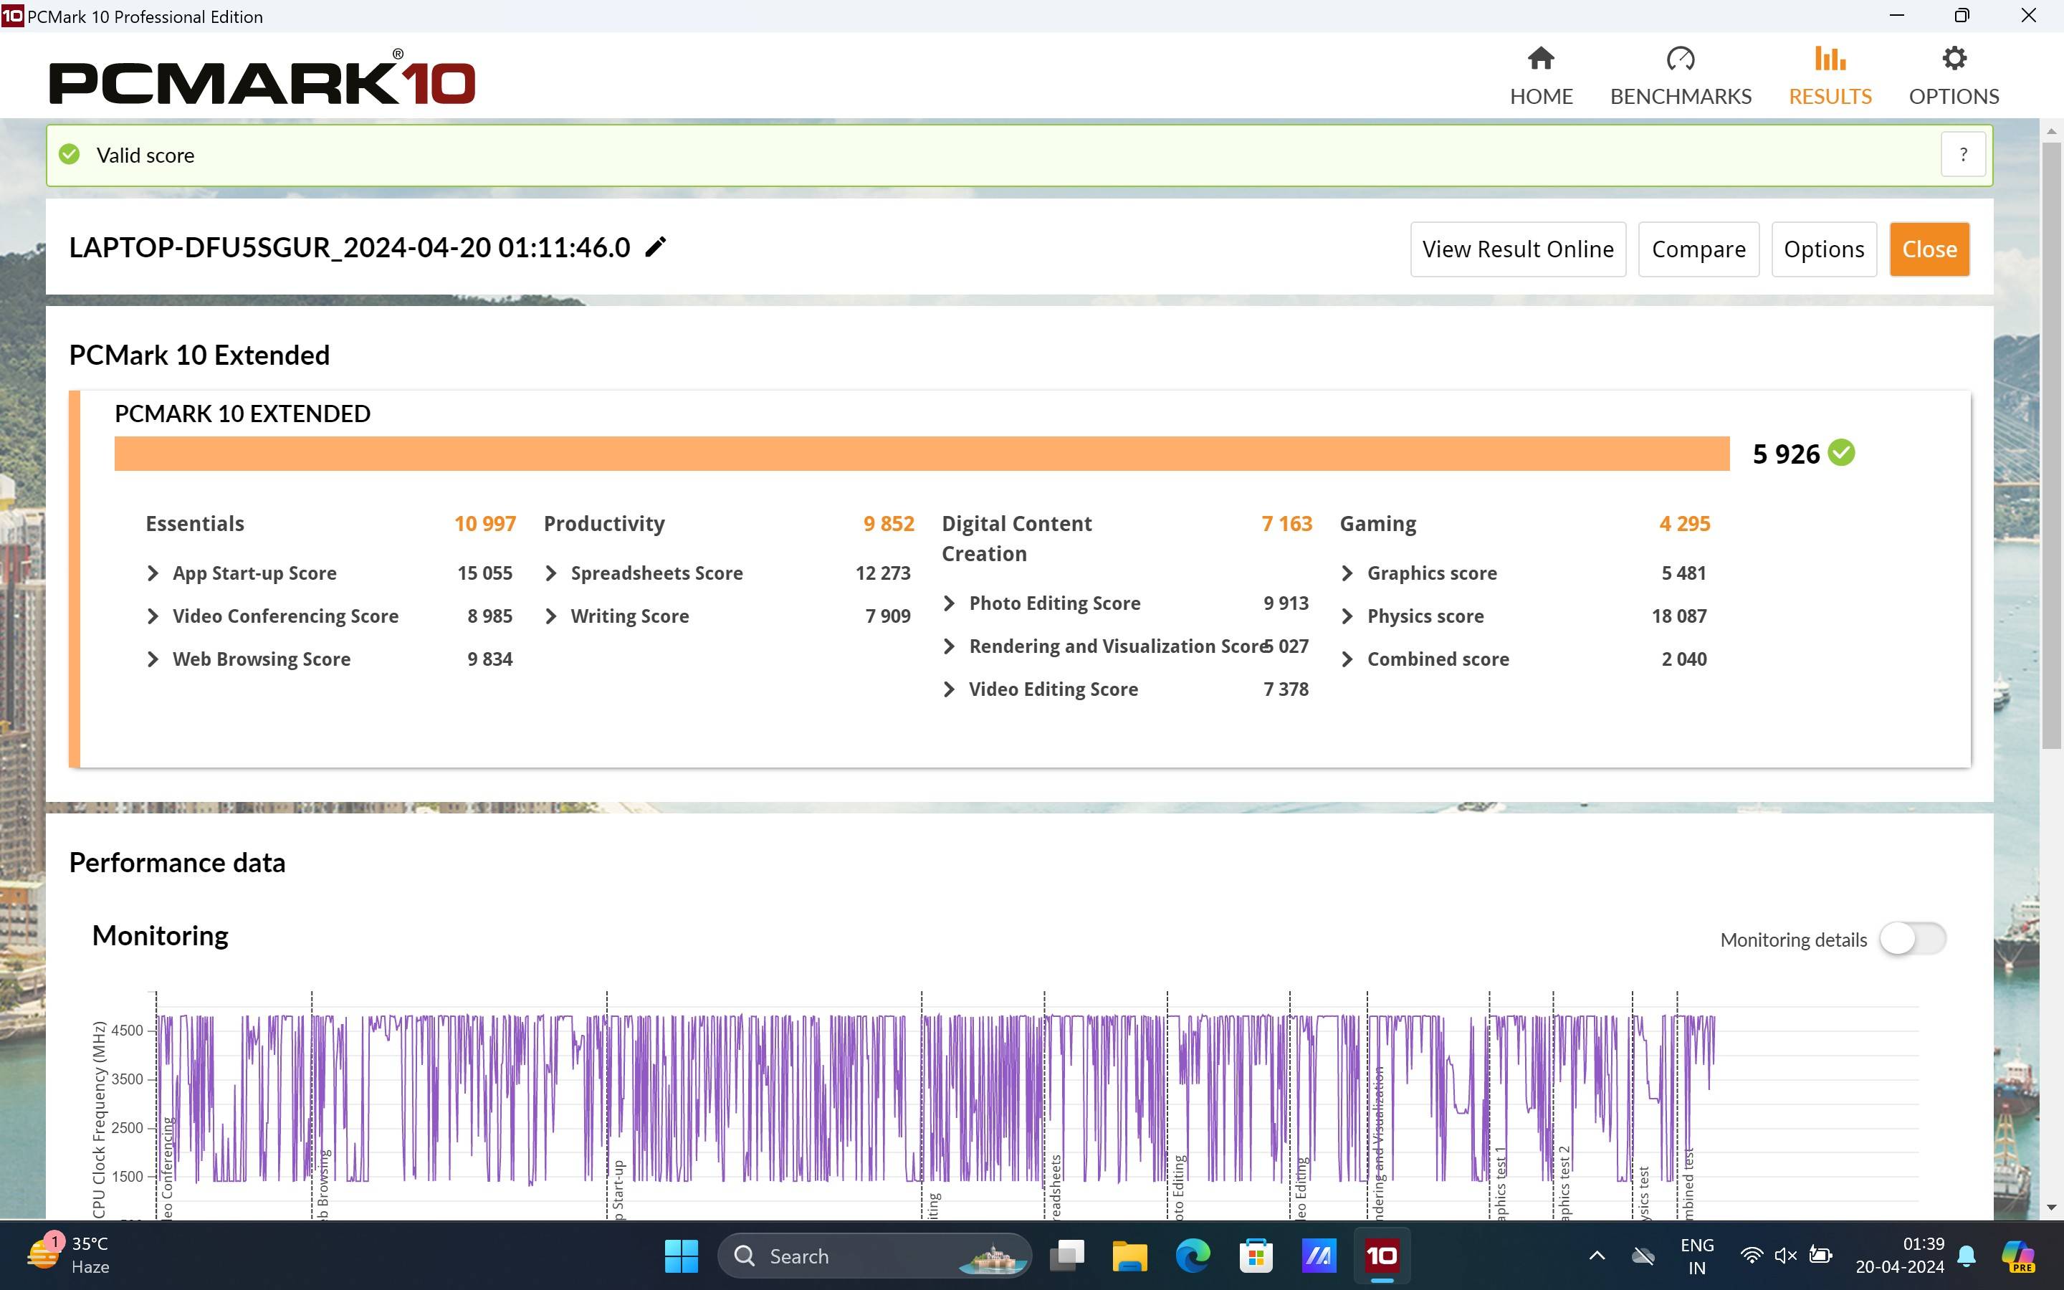Click the green valid score checkmark

click(x=69, y=154)
